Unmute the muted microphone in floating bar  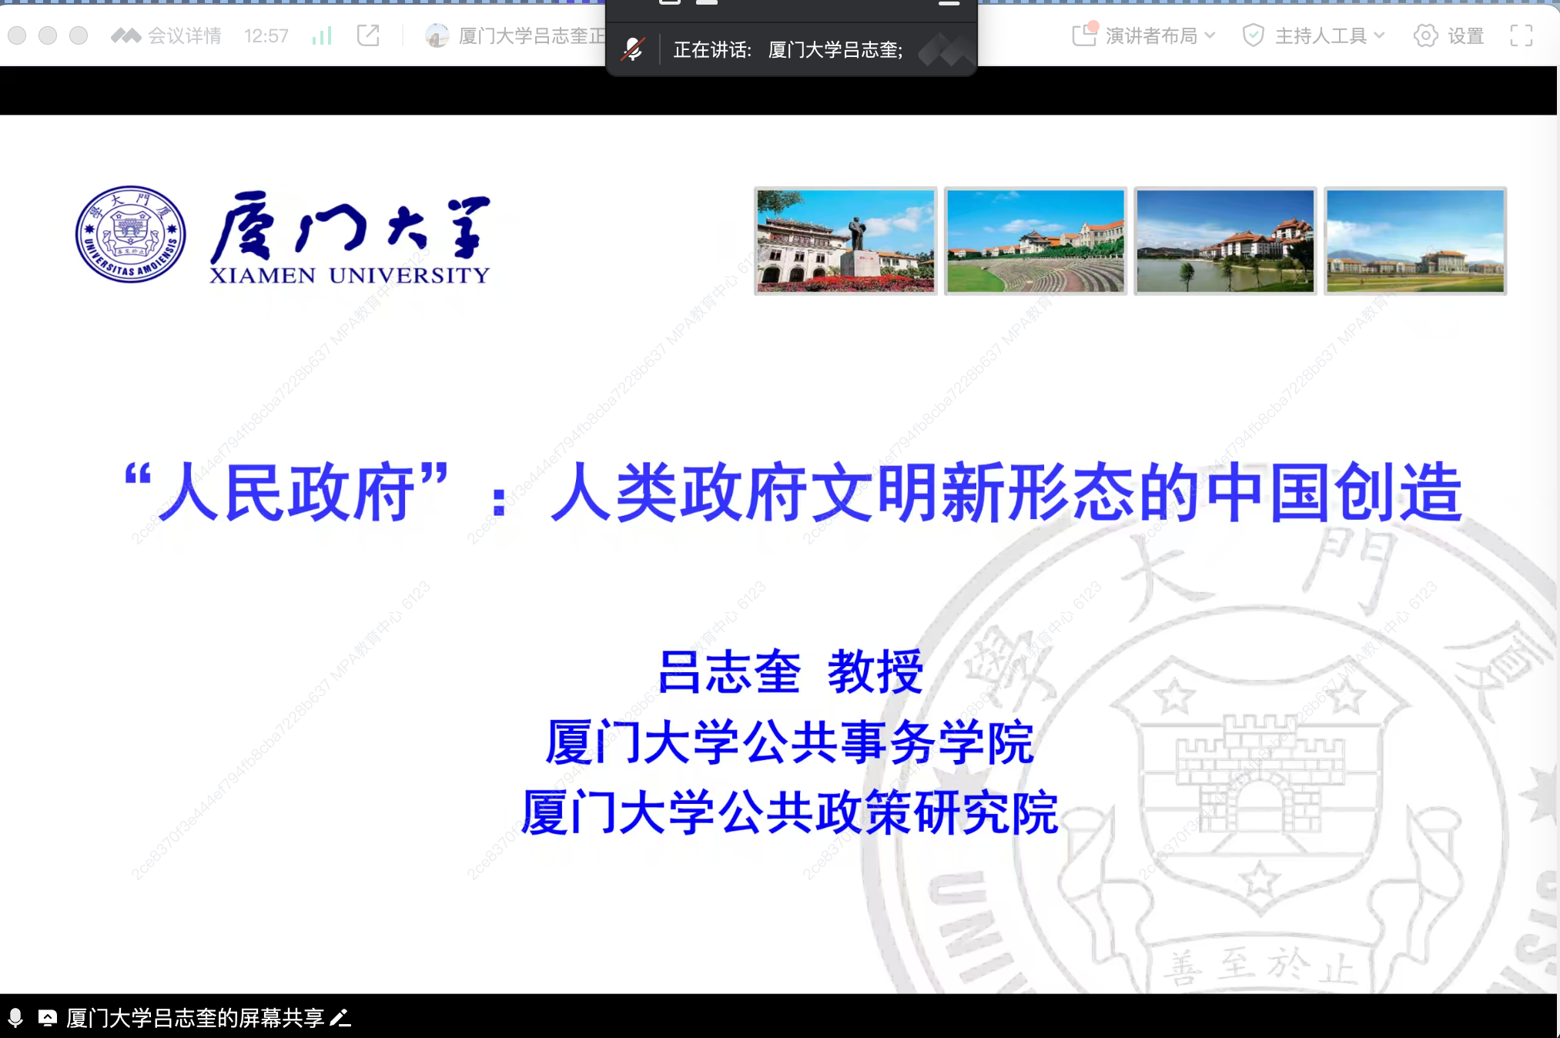[633, 50]
